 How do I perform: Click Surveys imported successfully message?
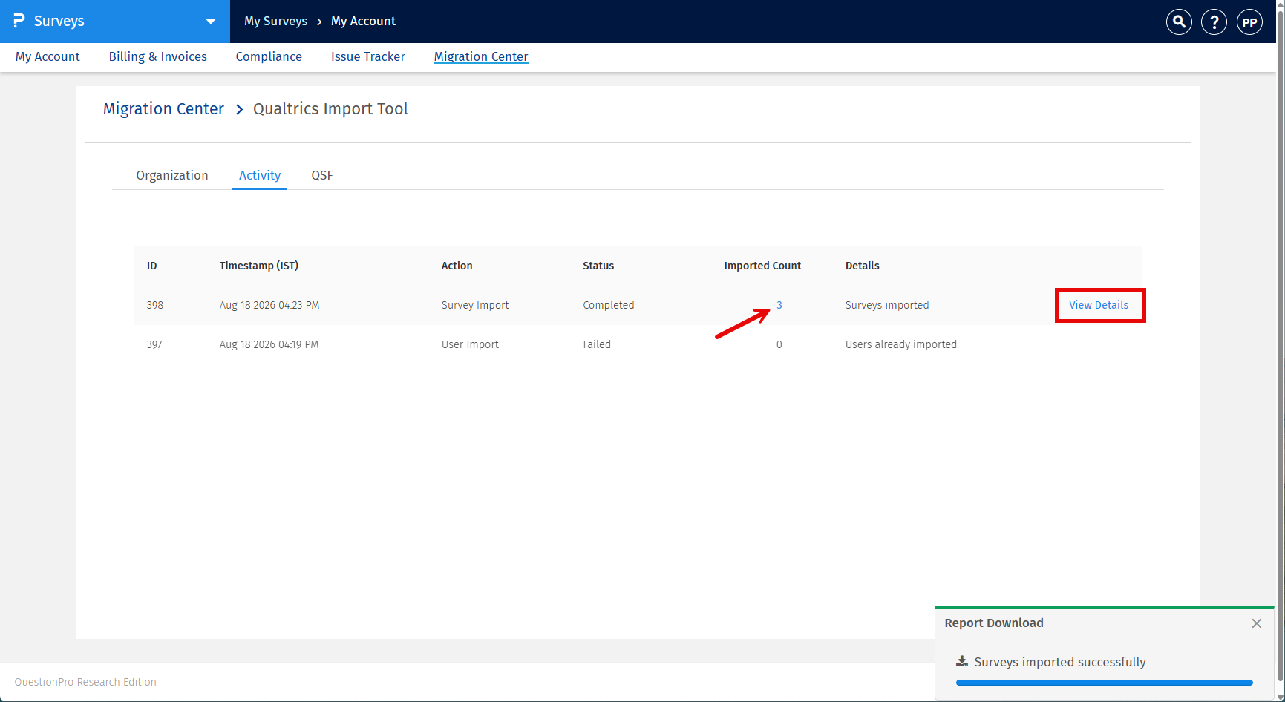(1060, 662)
